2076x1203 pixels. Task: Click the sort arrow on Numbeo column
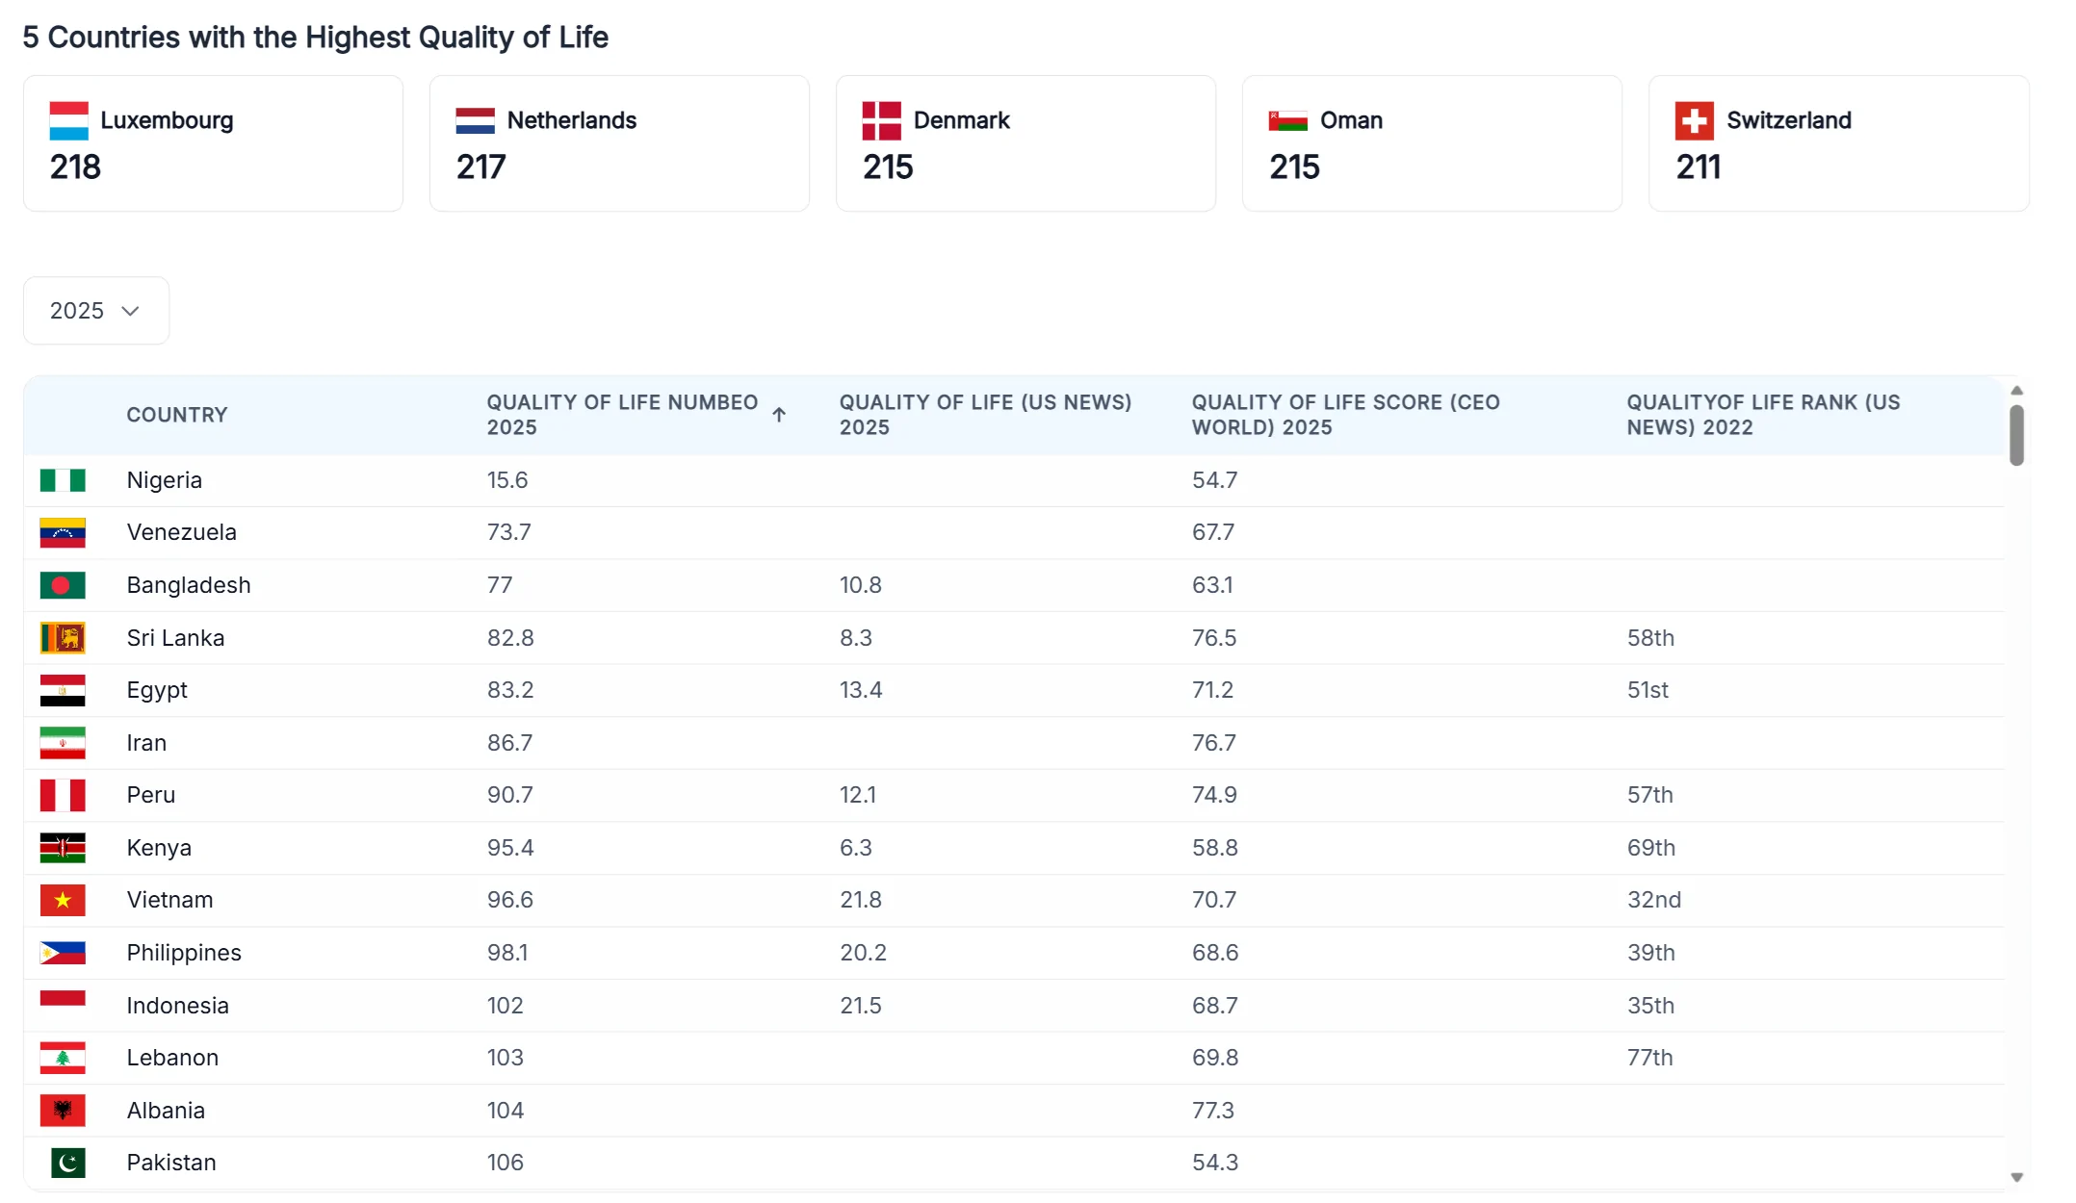(779, 415)
